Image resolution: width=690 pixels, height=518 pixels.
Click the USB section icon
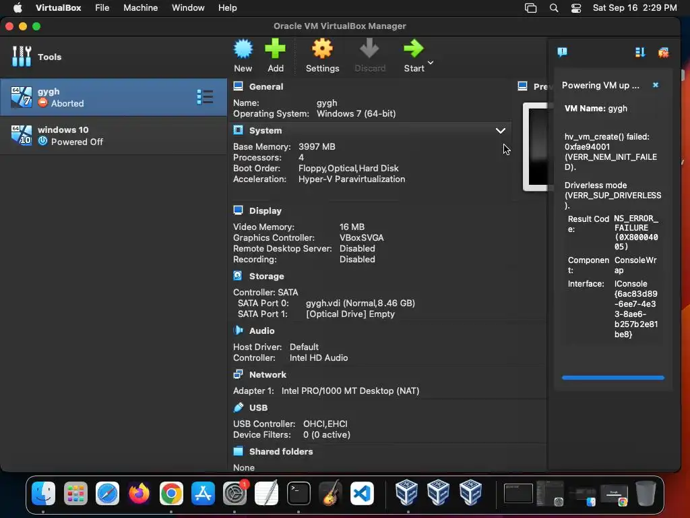coord(238,407)
